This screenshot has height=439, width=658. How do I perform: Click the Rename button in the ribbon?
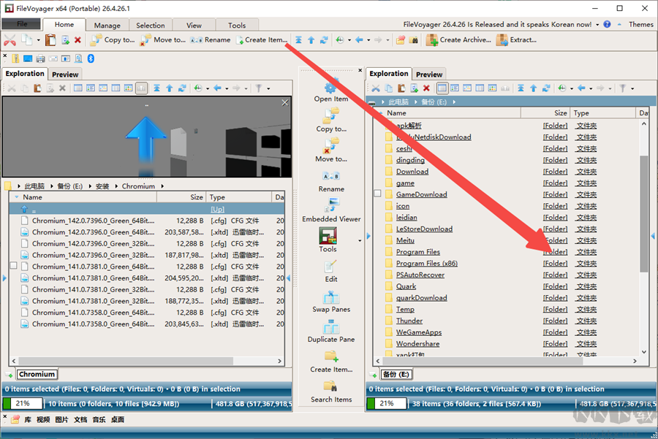click(211, 40)
